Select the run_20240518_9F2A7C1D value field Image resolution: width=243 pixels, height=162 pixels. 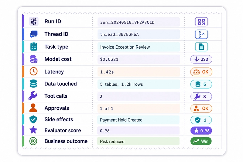point(139,22)
